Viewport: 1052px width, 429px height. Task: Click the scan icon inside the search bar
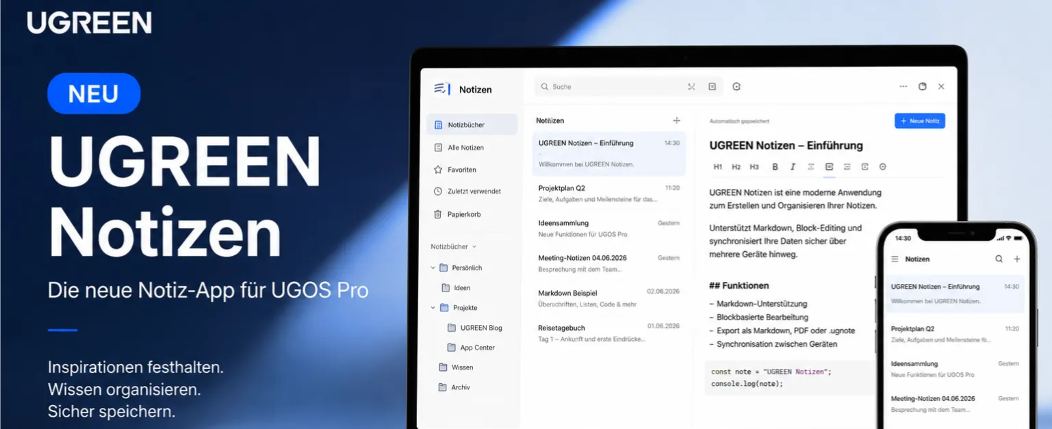691,87
